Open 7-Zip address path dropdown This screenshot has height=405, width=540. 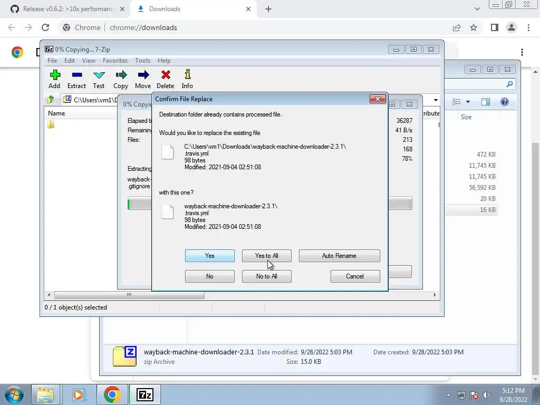436,100
